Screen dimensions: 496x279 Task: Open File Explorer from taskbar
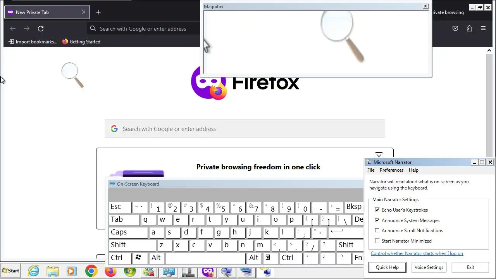pyautogui.click(x=53, y=271)
